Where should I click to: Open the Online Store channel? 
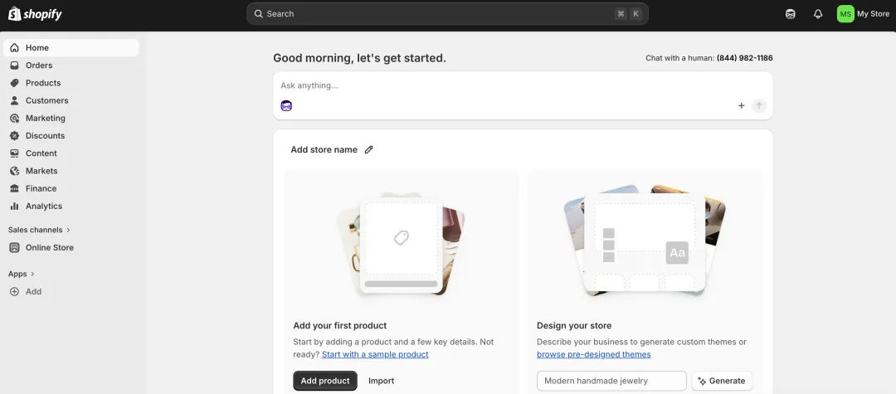coord(49,248)
